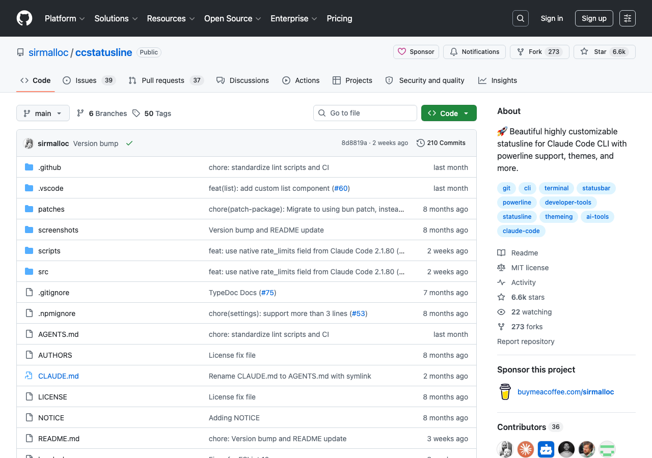Viewport: 652px width, 458px height.
Task: Open the Pull requests tab
Action: pyautogui.click(x=162, y=80)
